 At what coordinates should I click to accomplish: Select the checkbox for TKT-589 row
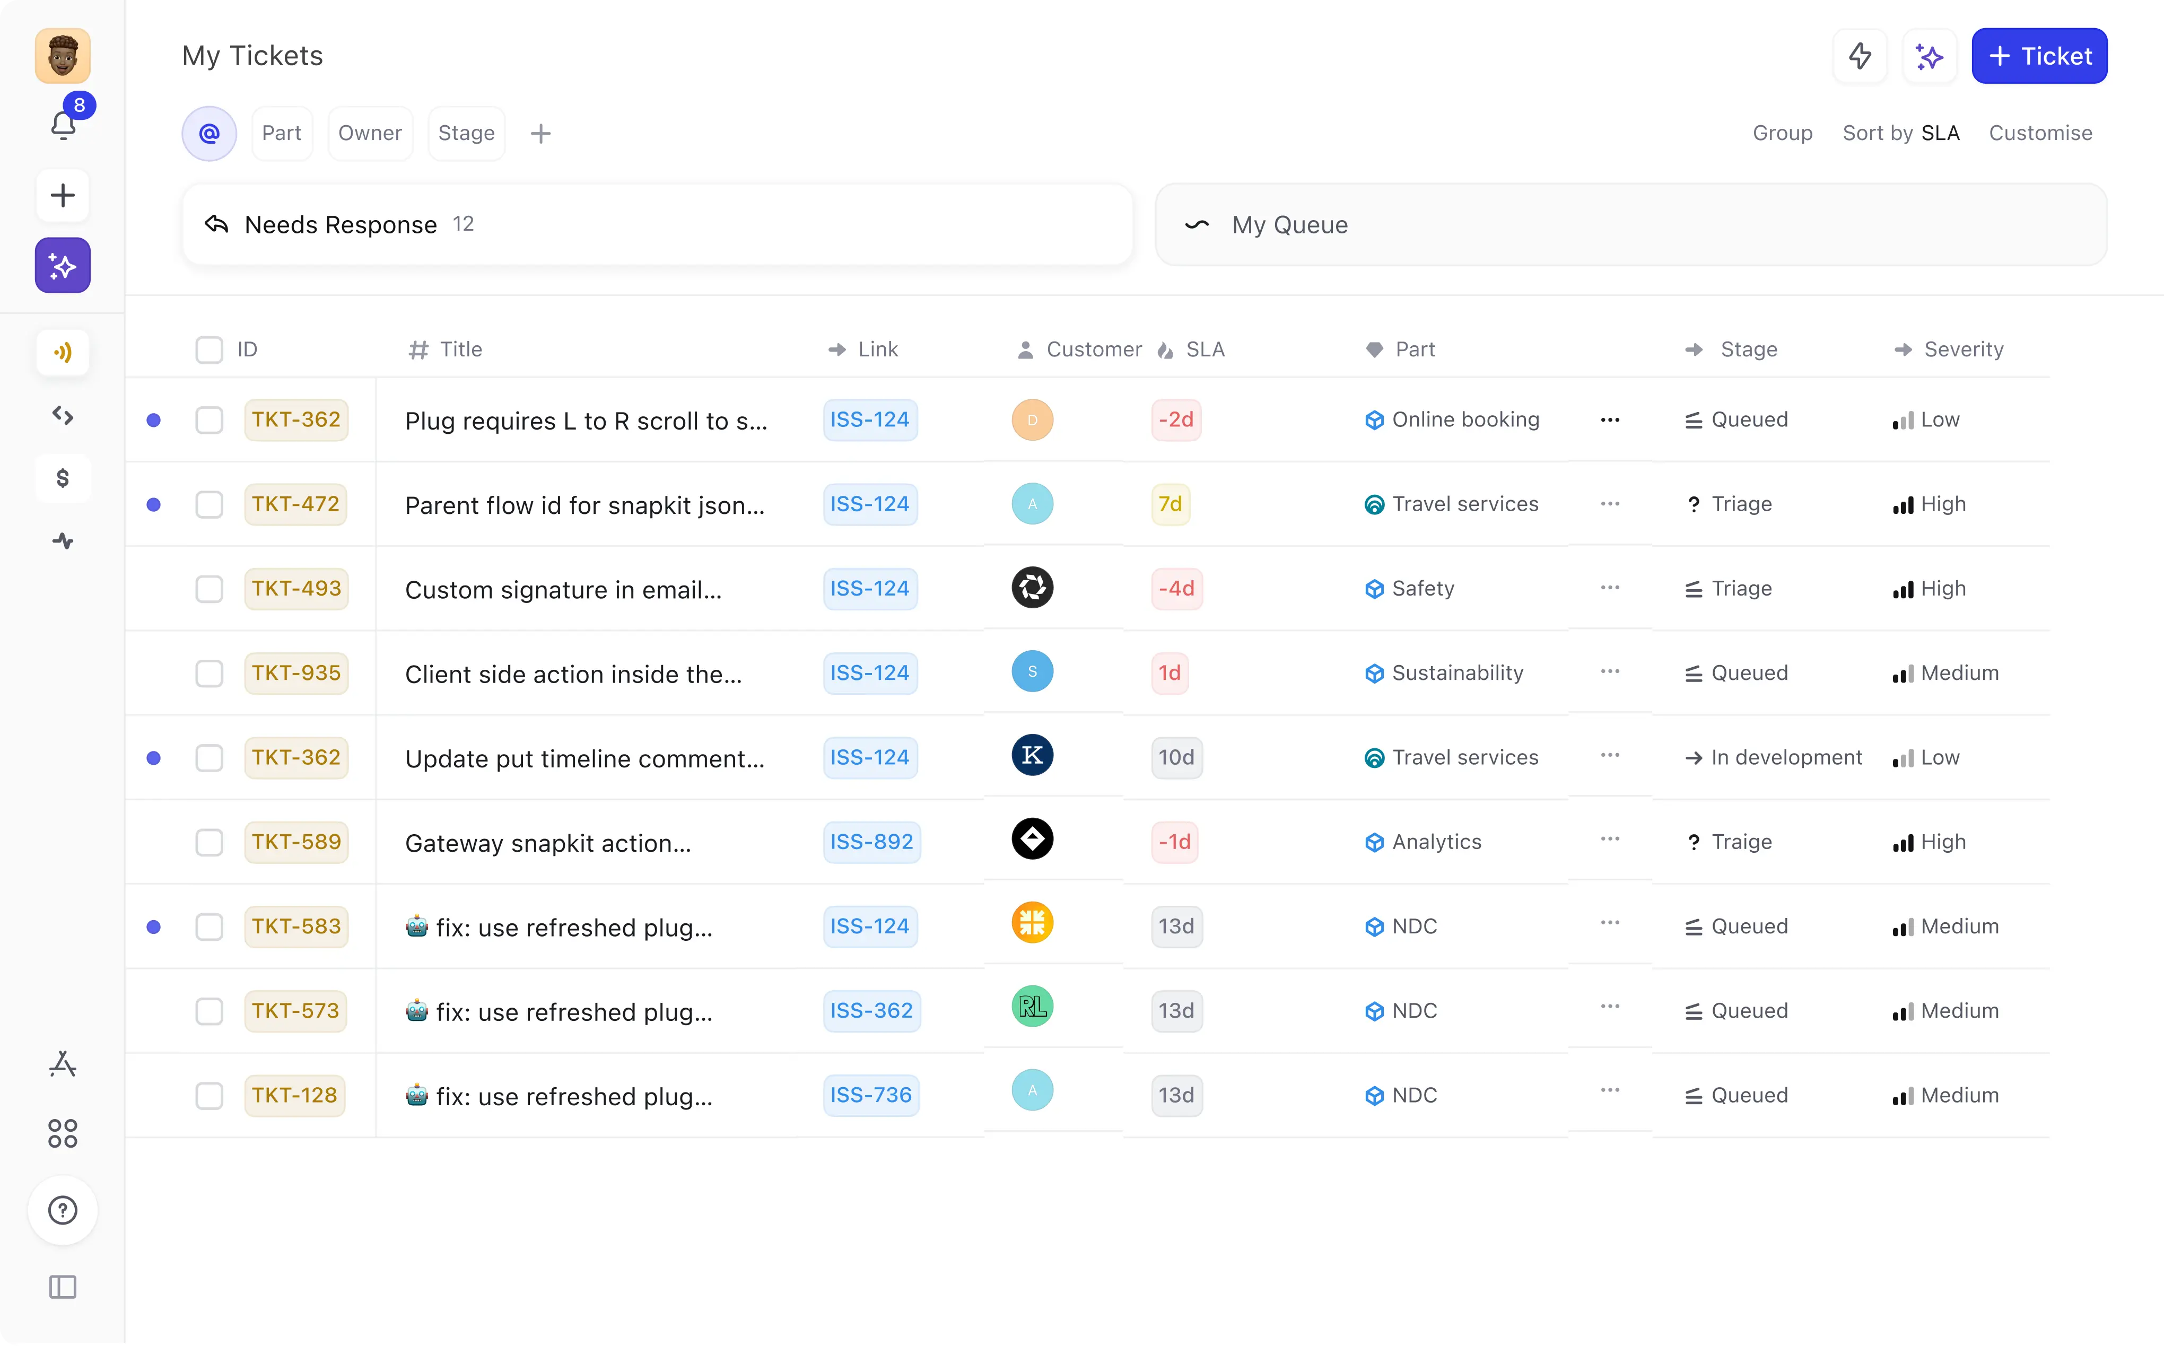(209, 842)
